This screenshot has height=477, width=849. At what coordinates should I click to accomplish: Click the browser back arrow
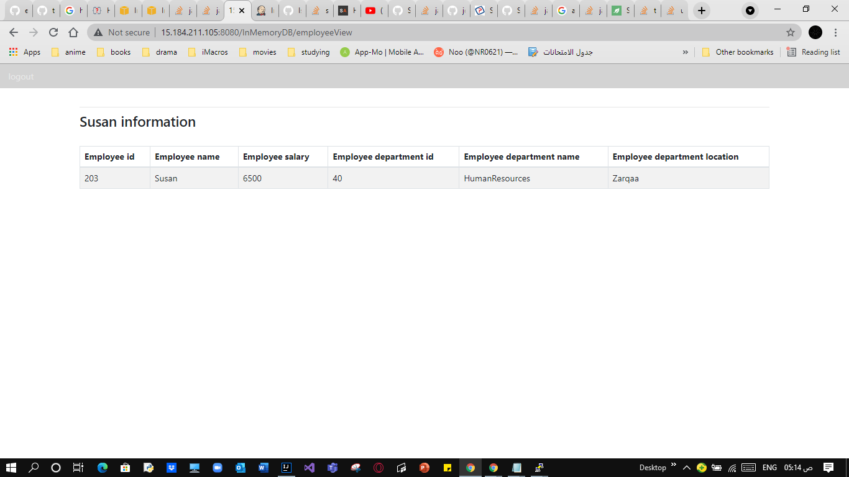pyautogui.click(x=13, y=32)
